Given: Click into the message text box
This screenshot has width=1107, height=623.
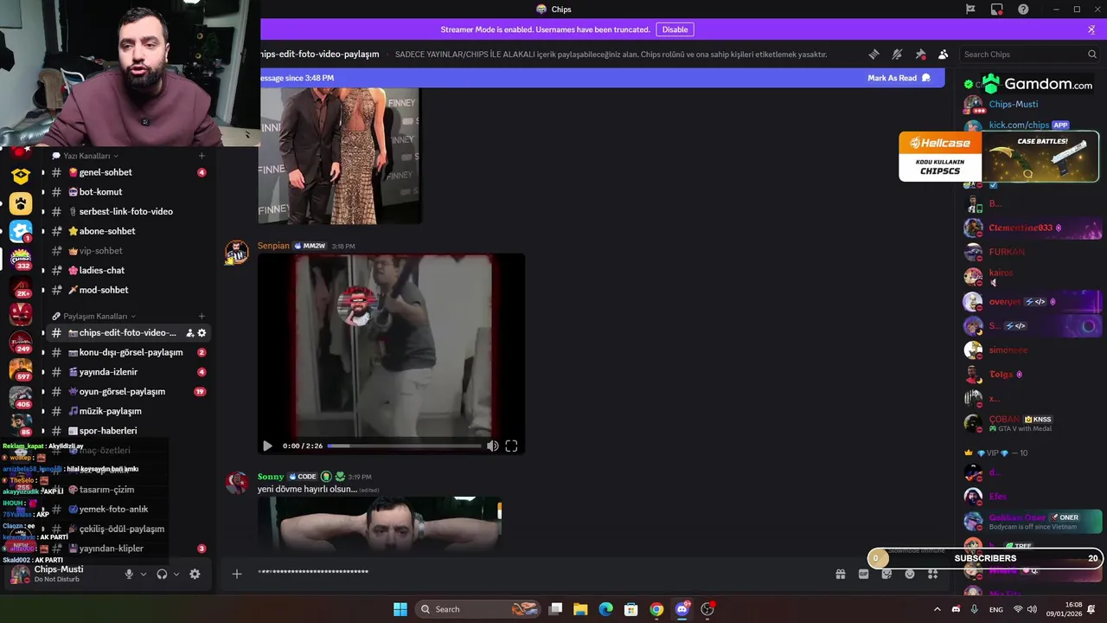Looking at the screenshot, I should point(536,573).
